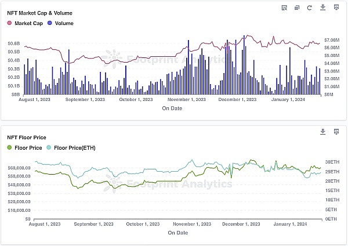Refresh the NFT Market Cap & Volume chart
Screen dimensions: 348x246
pos(310,8)
